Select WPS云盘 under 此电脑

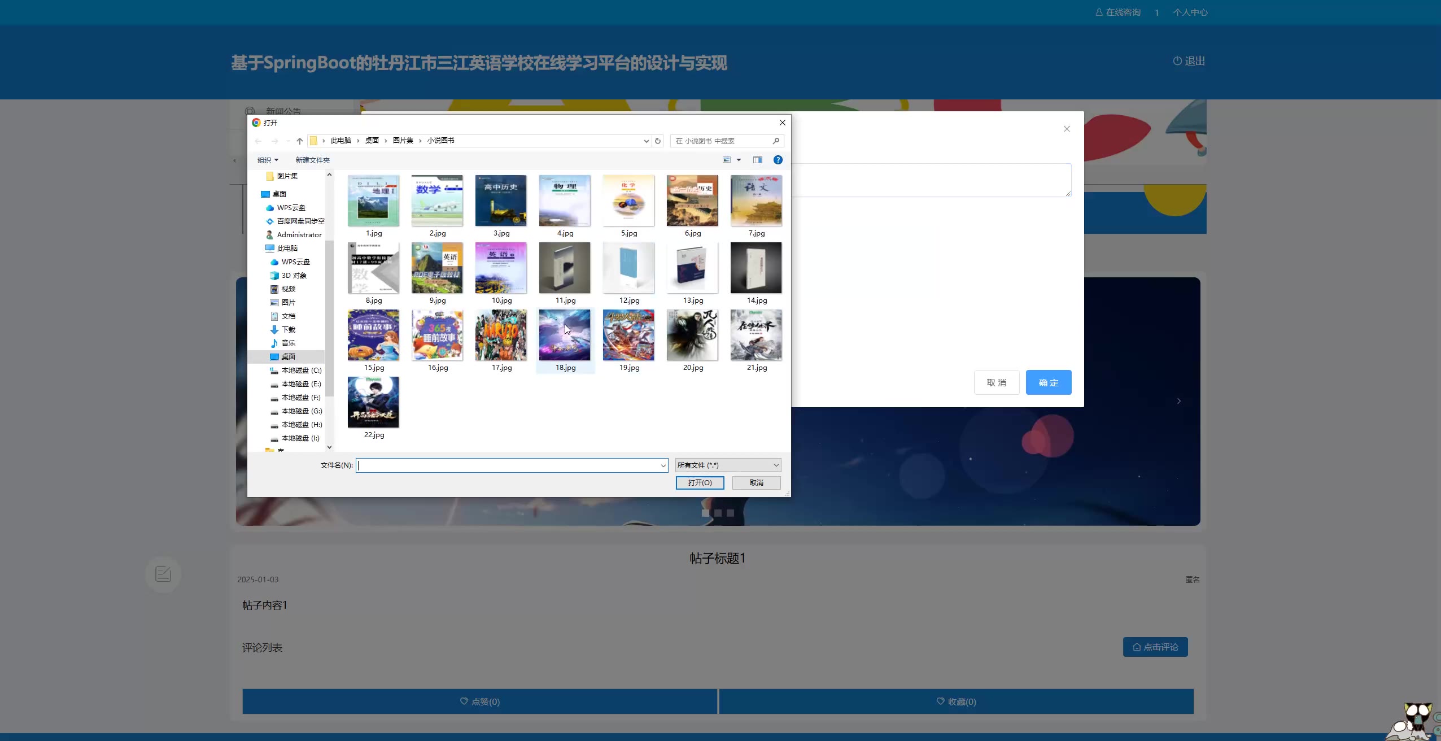295,262
